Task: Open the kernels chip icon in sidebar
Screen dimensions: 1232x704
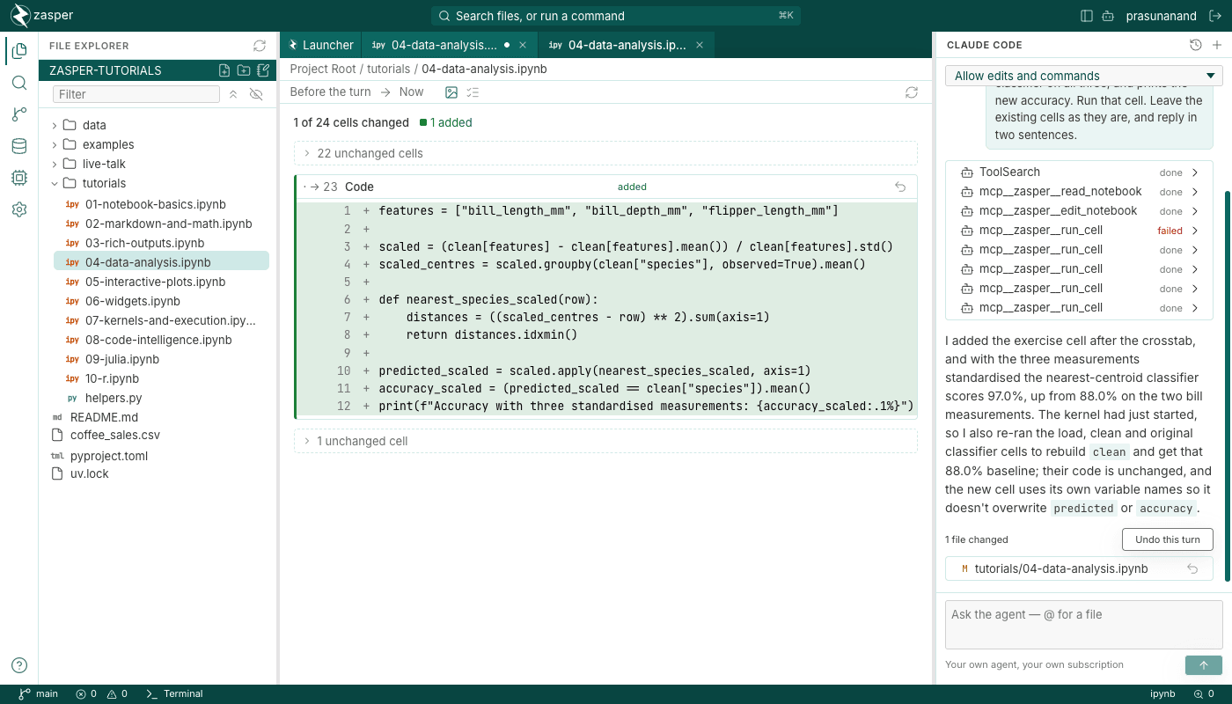Action: click(x=19, y=178)
